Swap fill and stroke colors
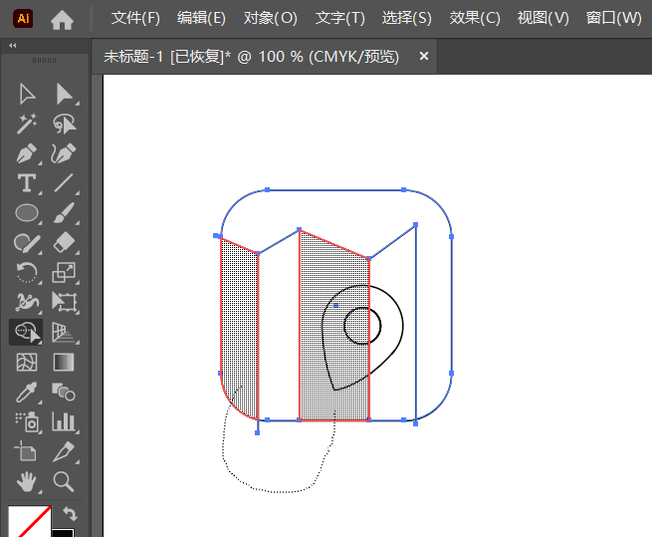 71,514
